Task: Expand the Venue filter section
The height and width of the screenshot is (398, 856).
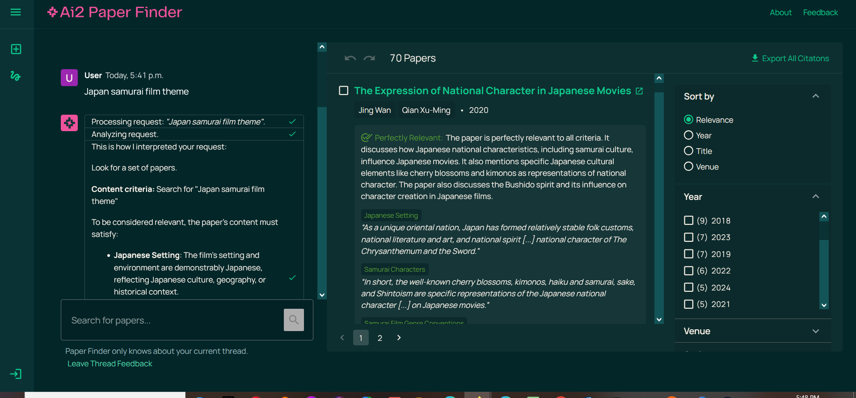Action: click(x=816, y=331)
